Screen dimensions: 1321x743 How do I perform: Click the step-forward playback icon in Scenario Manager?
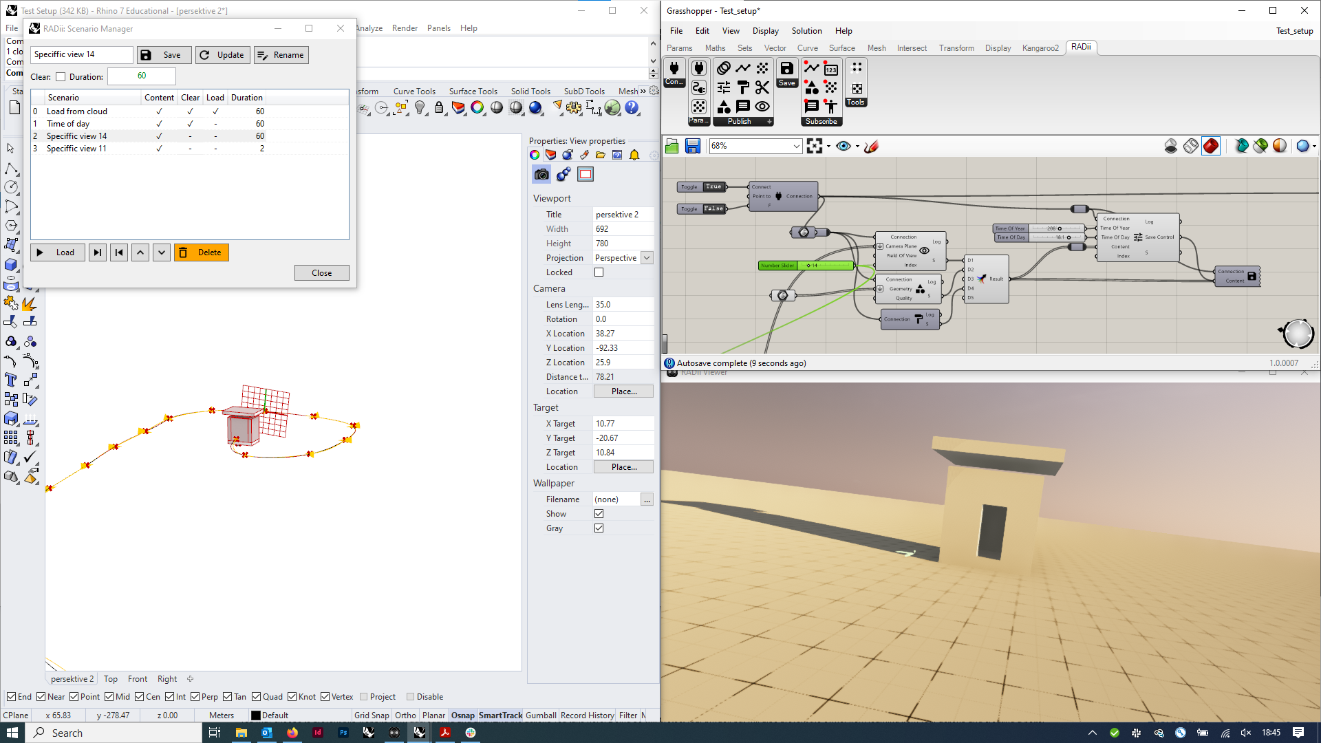tap(98, 252)
